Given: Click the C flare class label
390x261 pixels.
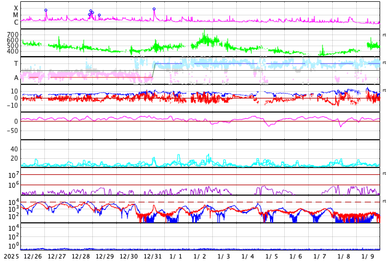Looking at the screenshot, I should 16,22.
